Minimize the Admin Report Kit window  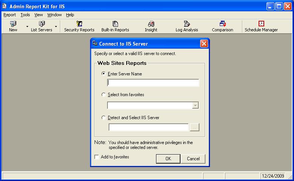[x=270, y=6]
